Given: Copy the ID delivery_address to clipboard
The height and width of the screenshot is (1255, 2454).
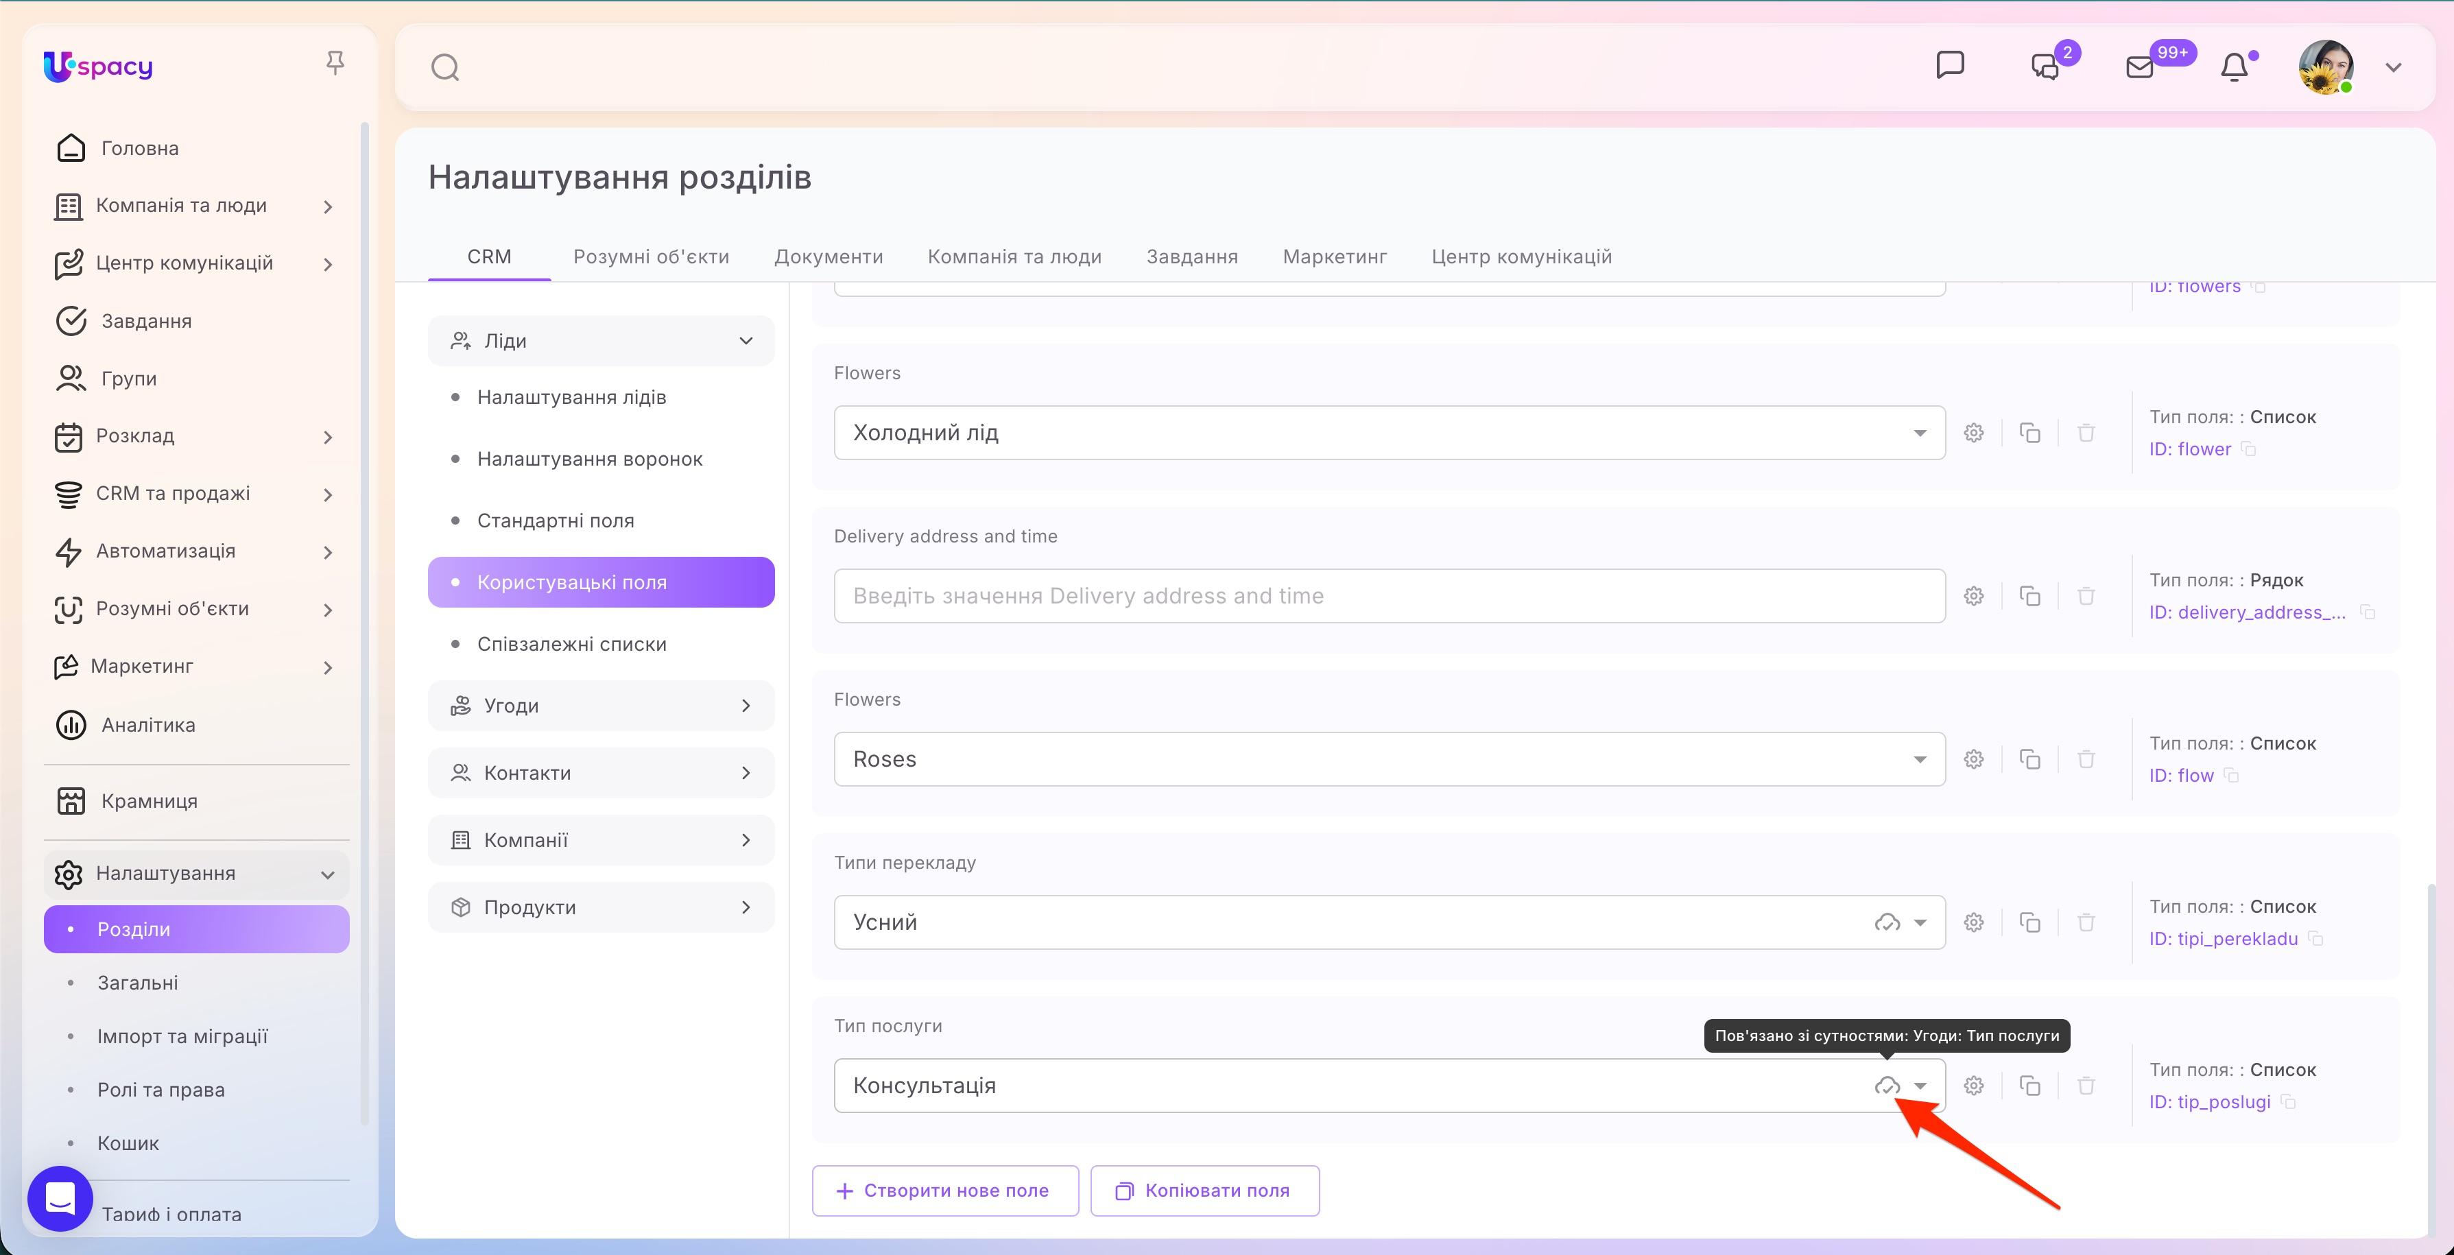Looking at the screenshot, I should tap(2368, 612).
